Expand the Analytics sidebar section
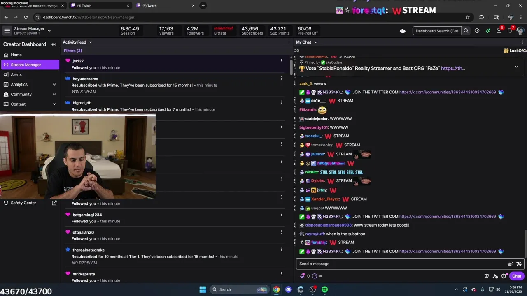 (x=54, y=84)
